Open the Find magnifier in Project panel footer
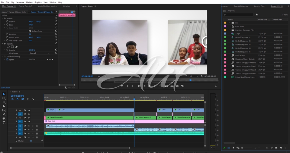290x153 pixels. [272, 148]
